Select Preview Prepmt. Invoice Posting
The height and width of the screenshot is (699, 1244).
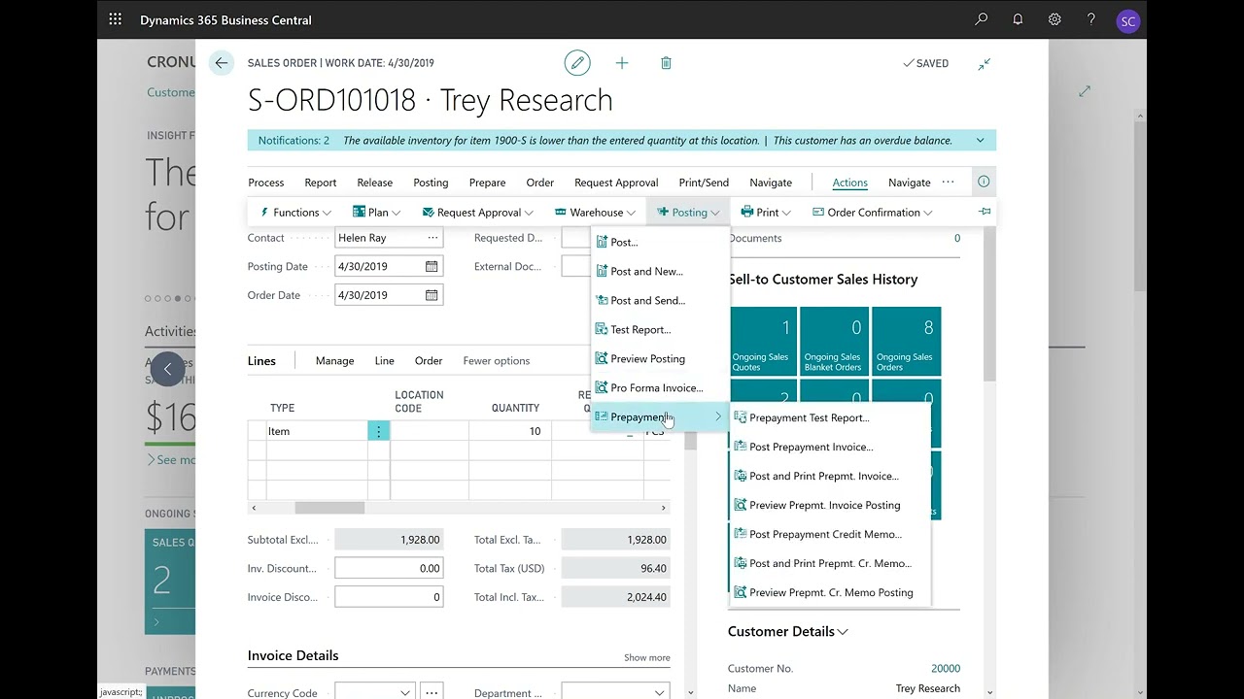pos(829,505)
